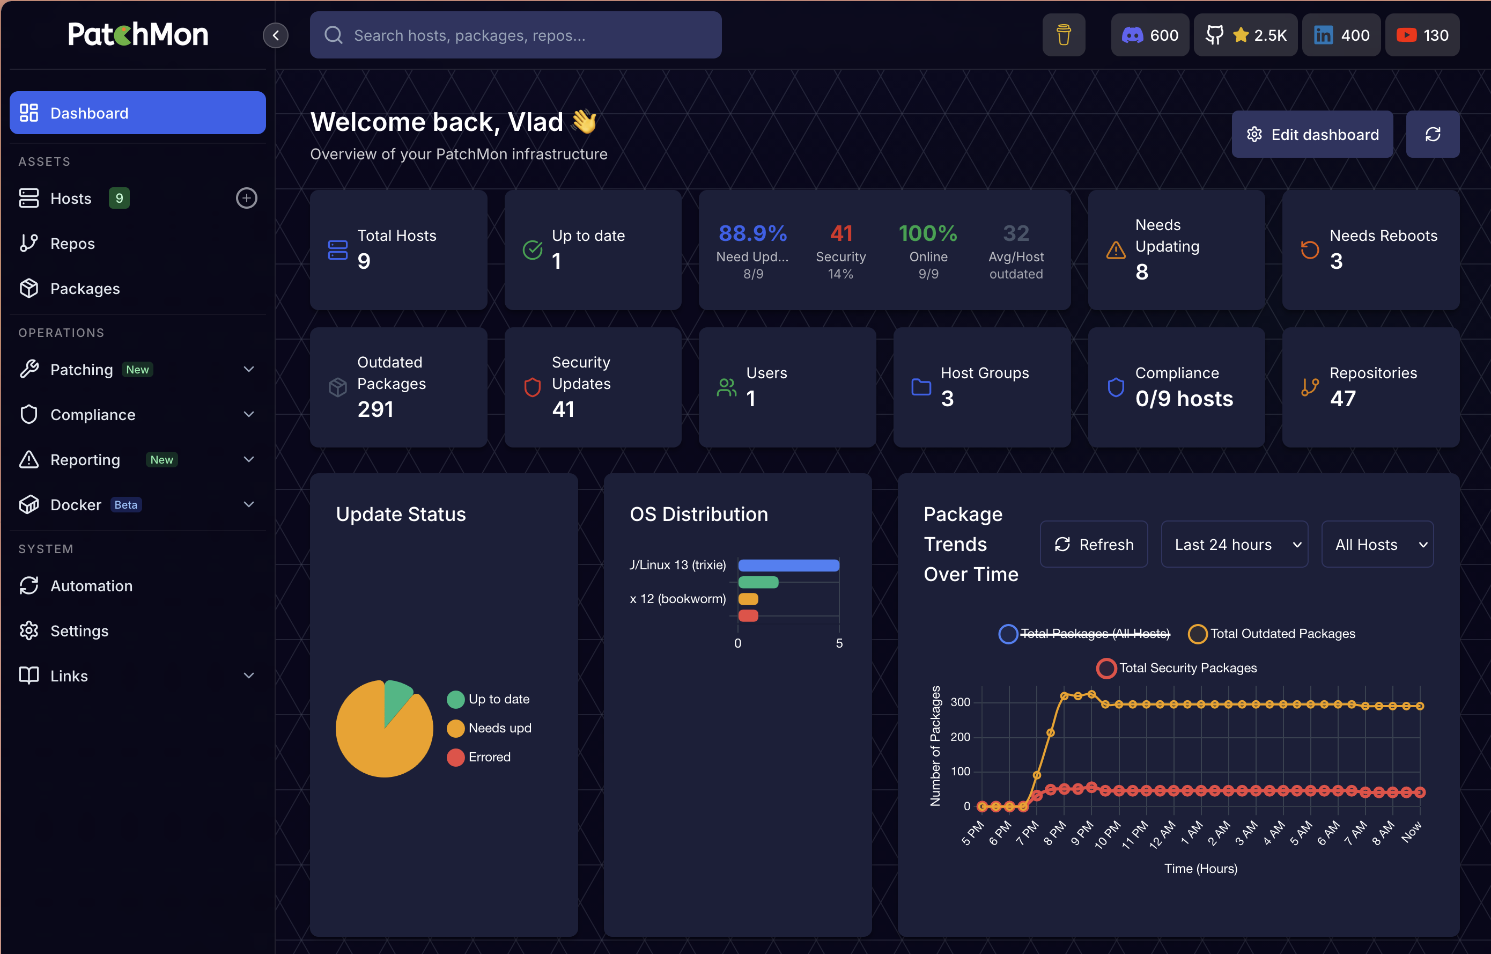Expand the Patching menu chevron
The image size is (1491, 954).
click(249, 369)
